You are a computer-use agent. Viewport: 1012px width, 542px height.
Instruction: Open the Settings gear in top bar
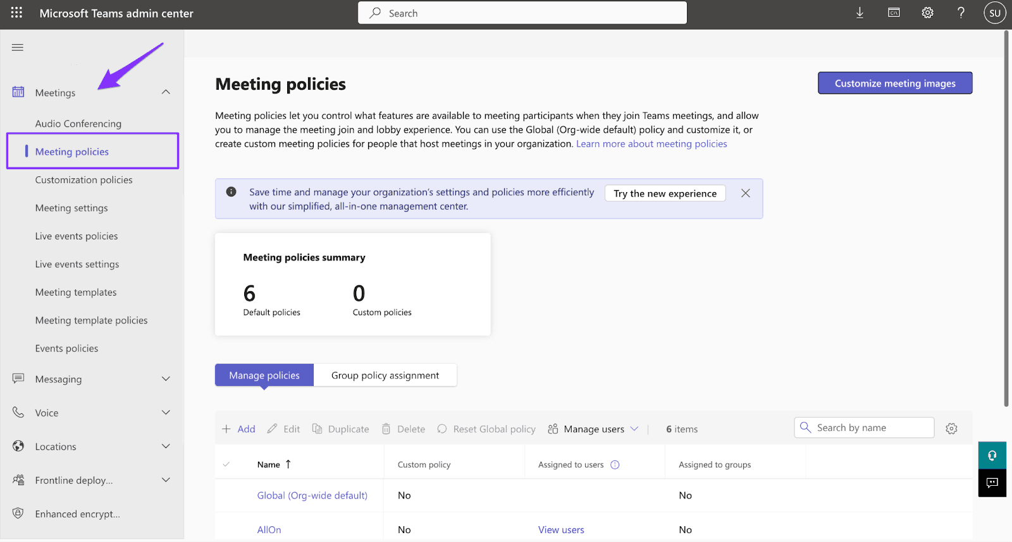point(927,13)
